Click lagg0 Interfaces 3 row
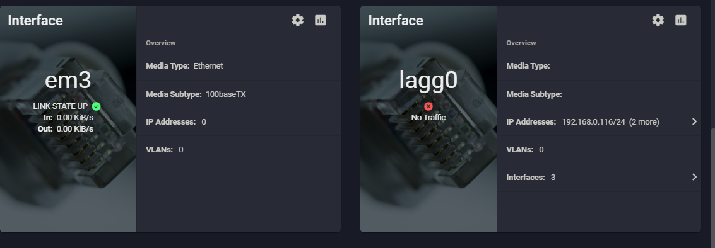 click(599, 178)
